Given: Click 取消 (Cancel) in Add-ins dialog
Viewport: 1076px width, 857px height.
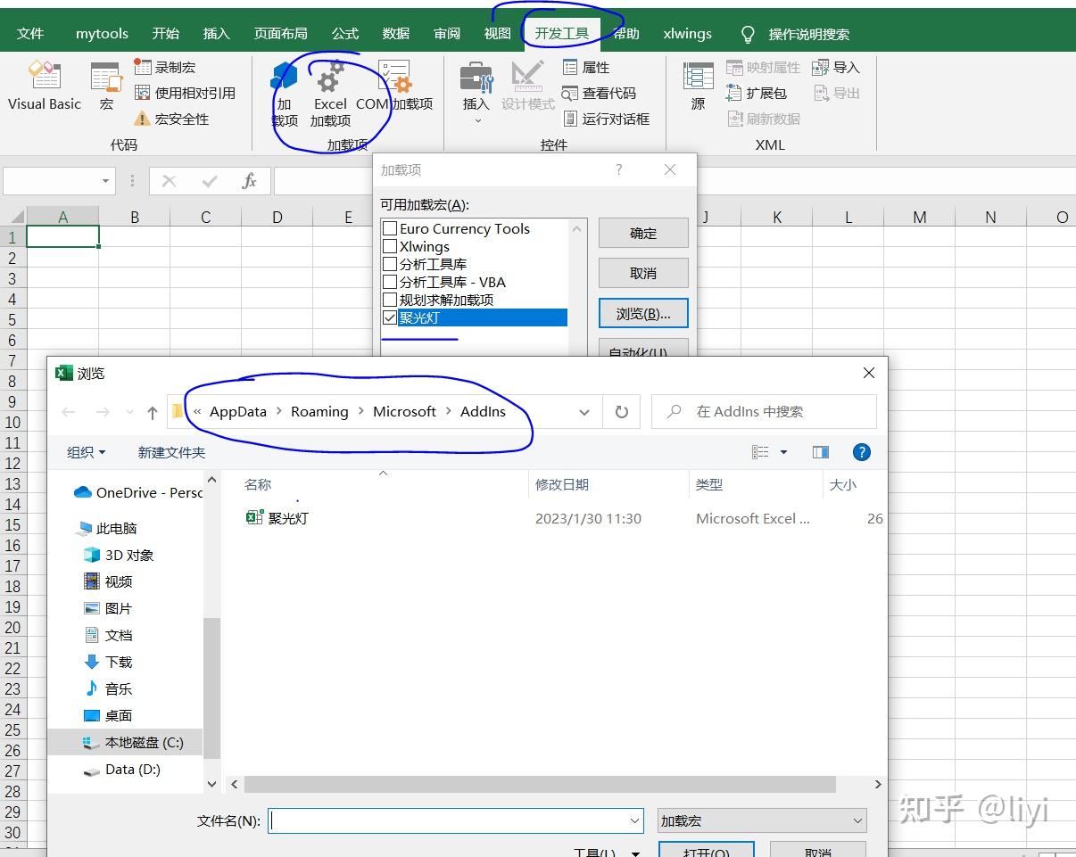Looking at the screenshot, I should (x=643, y=273).
